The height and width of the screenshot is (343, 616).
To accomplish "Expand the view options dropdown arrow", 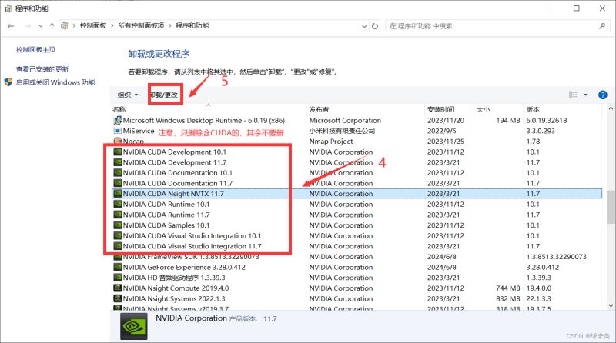I will 585,95.
